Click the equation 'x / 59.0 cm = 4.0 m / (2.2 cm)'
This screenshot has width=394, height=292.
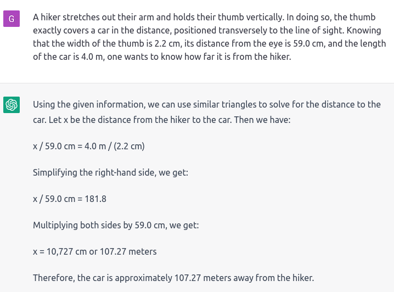coord(89,146)
